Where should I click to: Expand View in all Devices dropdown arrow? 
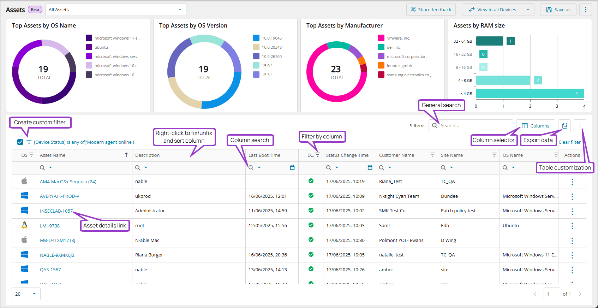coord(528,10)
